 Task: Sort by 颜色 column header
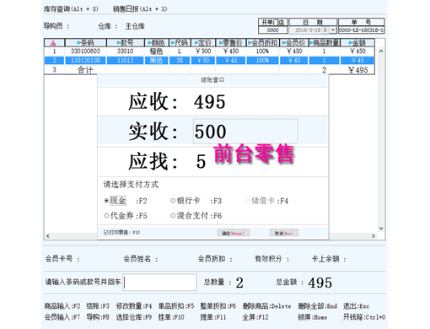coord(157,43)
